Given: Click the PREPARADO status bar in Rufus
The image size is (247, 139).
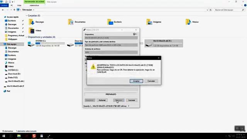Looking at the screenshot, I should click(111, 94).
